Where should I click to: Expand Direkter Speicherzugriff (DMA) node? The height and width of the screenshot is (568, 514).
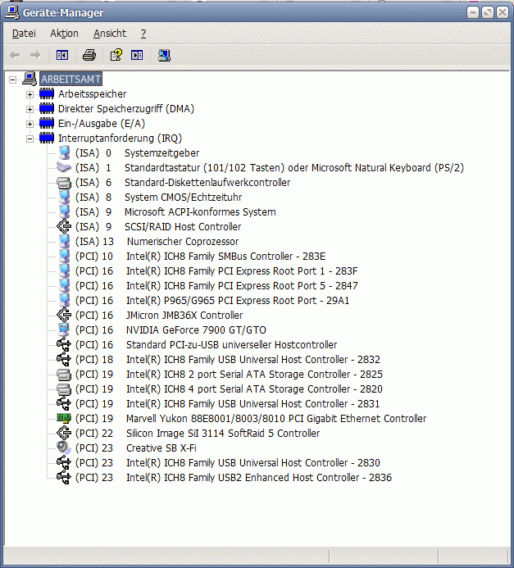tap(30, 109)
